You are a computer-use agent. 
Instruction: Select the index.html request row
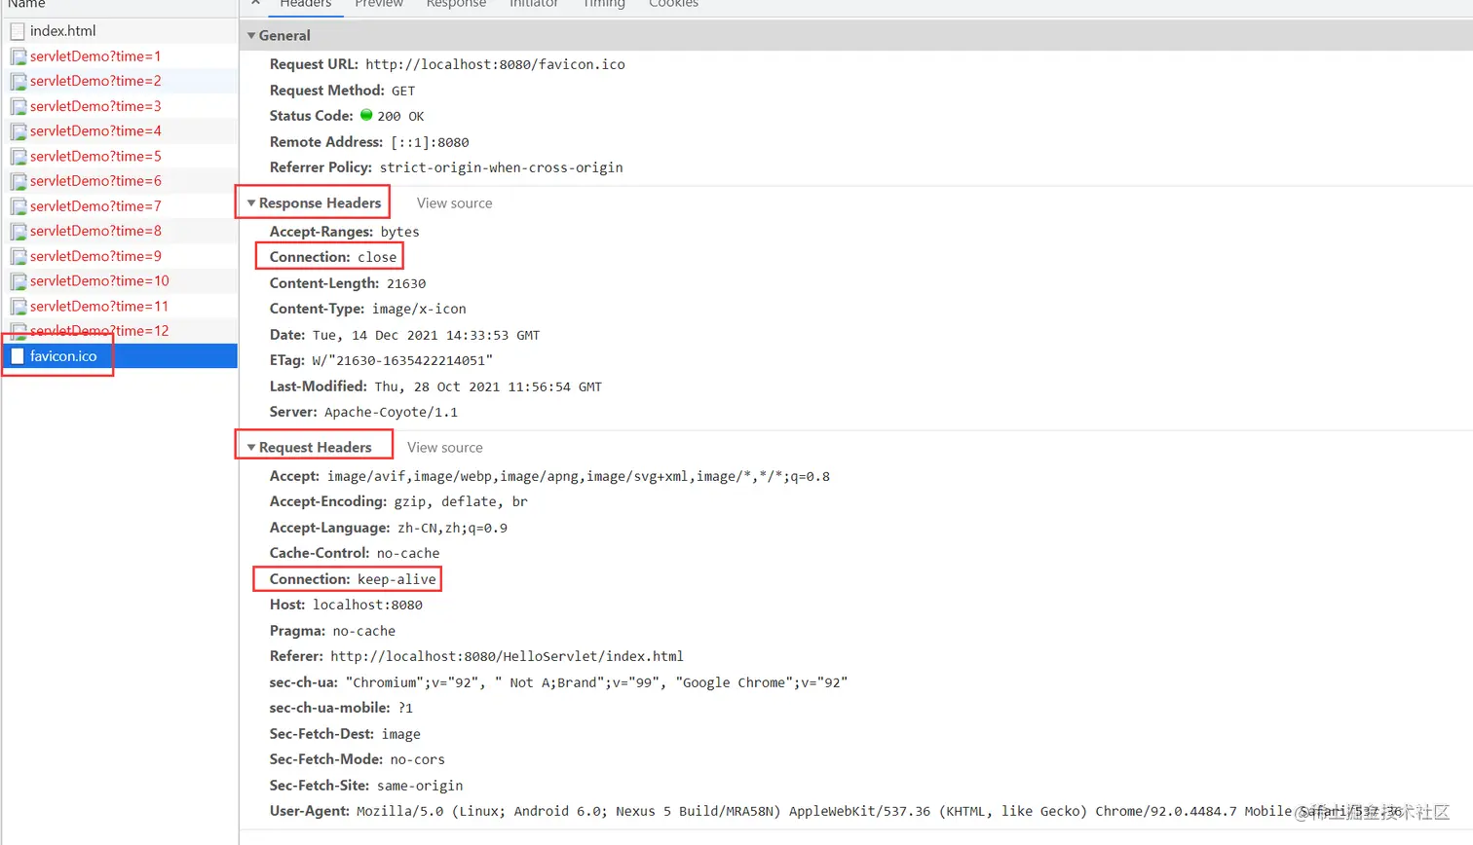click(120, 31)
